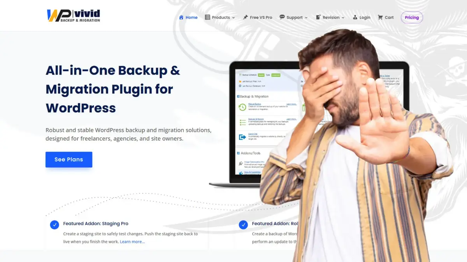The height and width of the screenshot is (262, 467).
Task: Click the checkmark beside Featured Addon: Staging Pro
Action: click(54, 225)
